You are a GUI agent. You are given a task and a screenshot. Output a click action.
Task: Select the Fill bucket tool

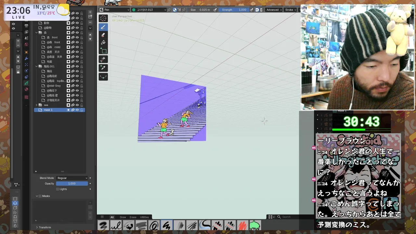[x=103, y=42]
